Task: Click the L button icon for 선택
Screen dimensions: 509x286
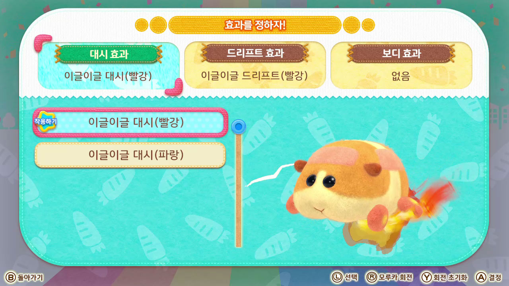Action: click(x=337, y=277)
